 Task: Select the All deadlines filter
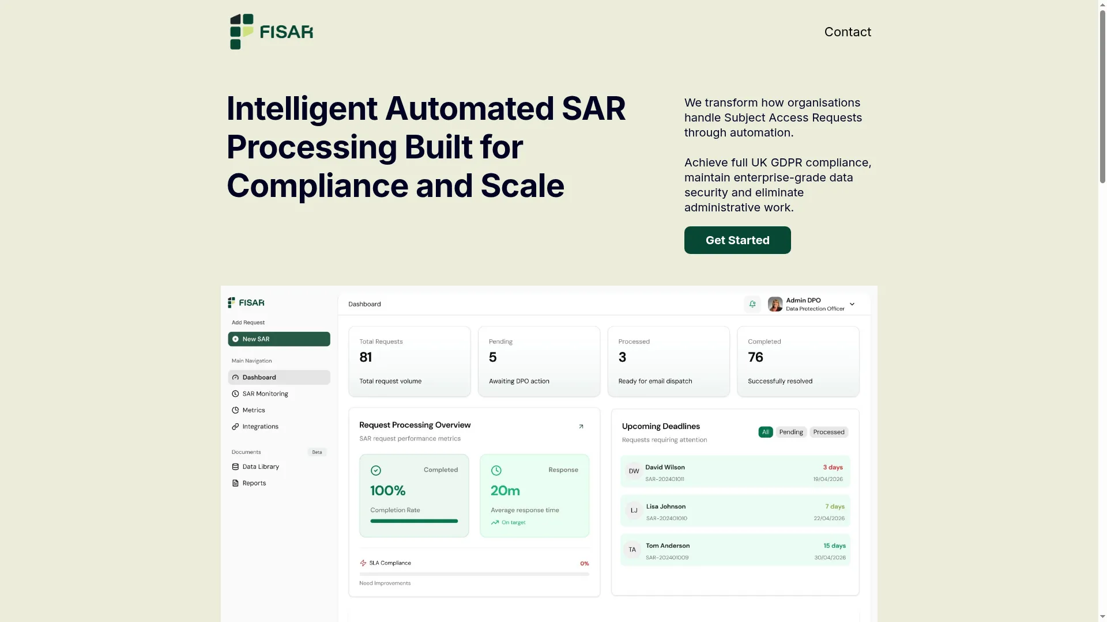pyautogui.click(x=766, y=432)
